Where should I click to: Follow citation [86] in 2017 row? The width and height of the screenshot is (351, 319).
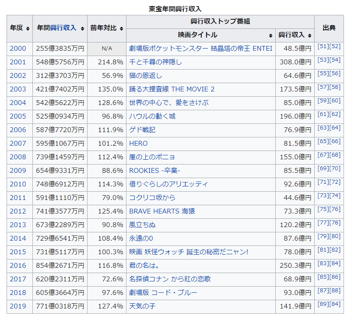(x=335, y=277)
